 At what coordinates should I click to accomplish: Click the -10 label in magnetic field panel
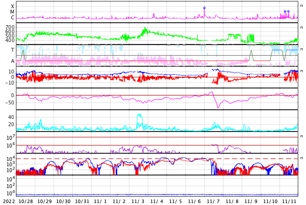[x=10, y=83]
